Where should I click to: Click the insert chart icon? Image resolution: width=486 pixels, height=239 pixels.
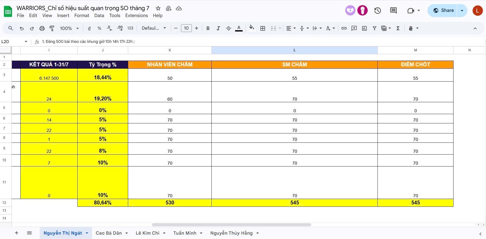[364, 28]
